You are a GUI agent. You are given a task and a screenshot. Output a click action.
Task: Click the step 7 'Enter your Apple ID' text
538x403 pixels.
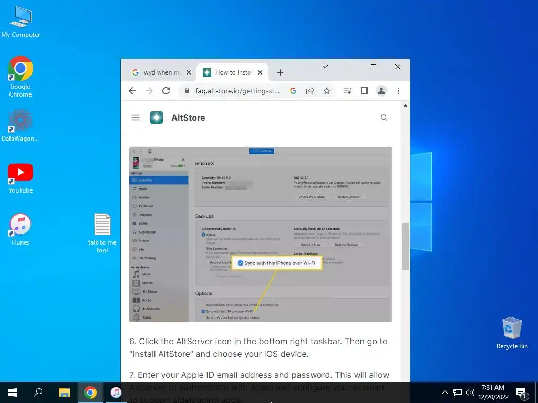pyautogui.click(x=260, y=387)
